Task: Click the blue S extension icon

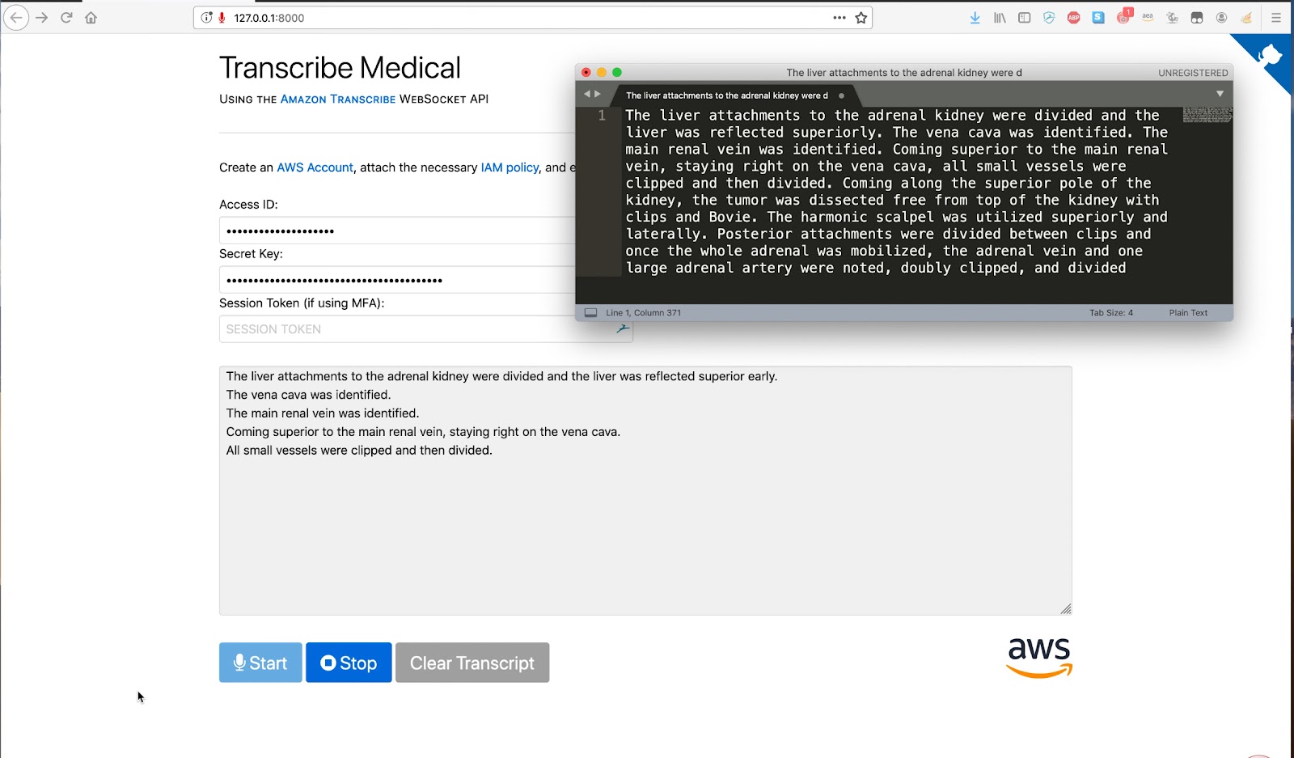Action: (x=1098, y=17)
